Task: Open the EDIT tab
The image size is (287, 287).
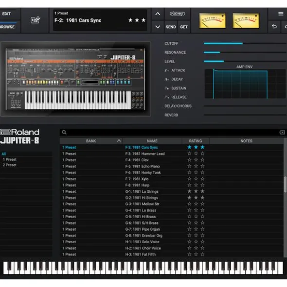Action: tap(7, 14)
